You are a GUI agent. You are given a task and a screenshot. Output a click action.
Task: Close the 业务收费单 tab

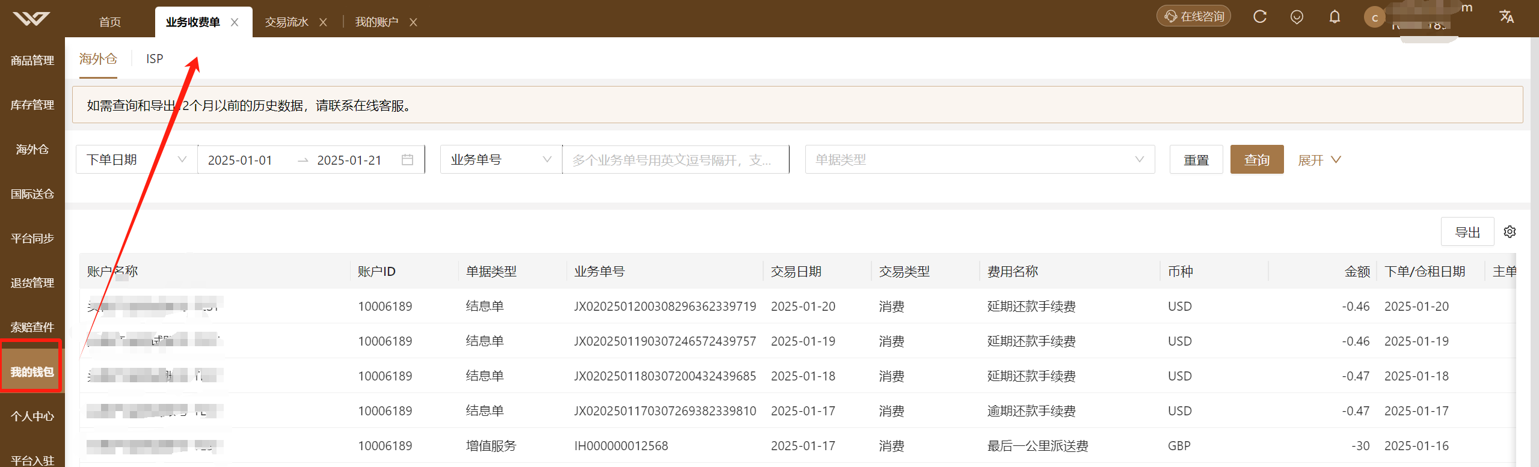(x=235, y=22)
